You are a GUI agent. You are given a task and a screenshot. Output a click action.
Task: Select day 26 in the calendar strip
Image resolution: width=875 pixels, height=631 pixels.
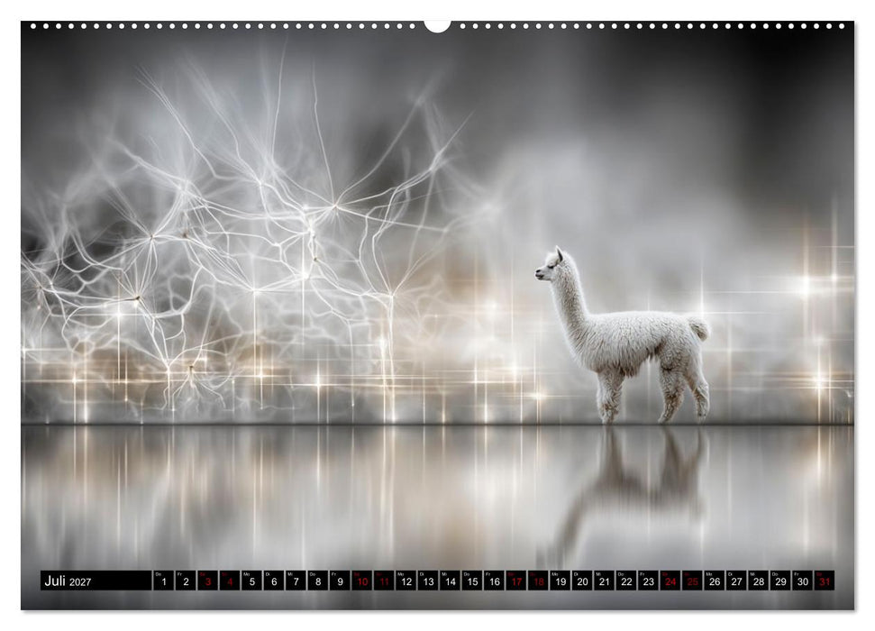tap(715, 581)
